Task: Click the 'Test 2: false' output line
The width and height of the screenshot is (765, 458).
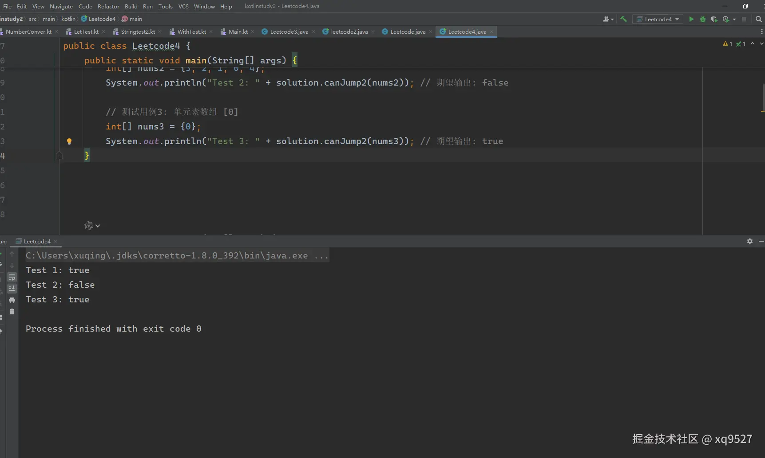Action: coord(60,285)
